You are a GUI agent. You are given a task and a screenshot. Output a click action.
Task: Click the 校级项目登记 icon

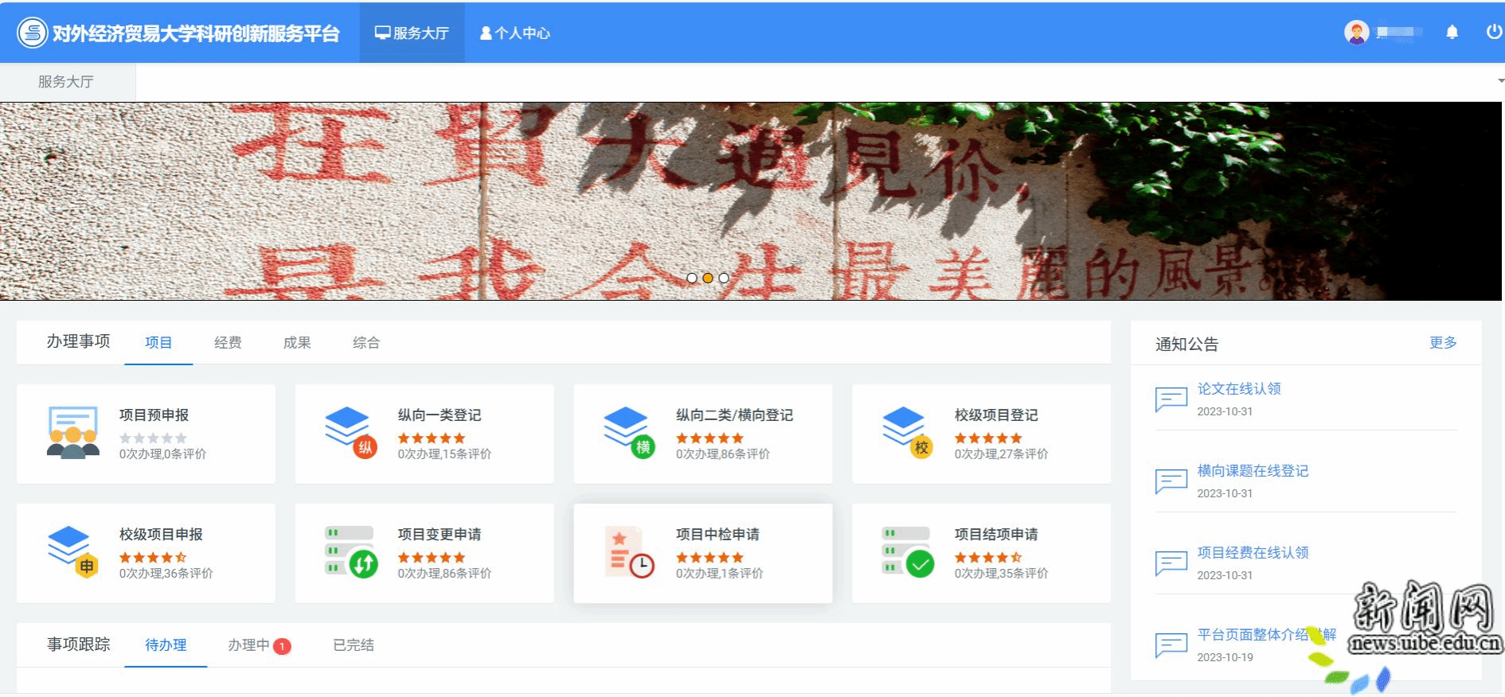coord(907,433)
